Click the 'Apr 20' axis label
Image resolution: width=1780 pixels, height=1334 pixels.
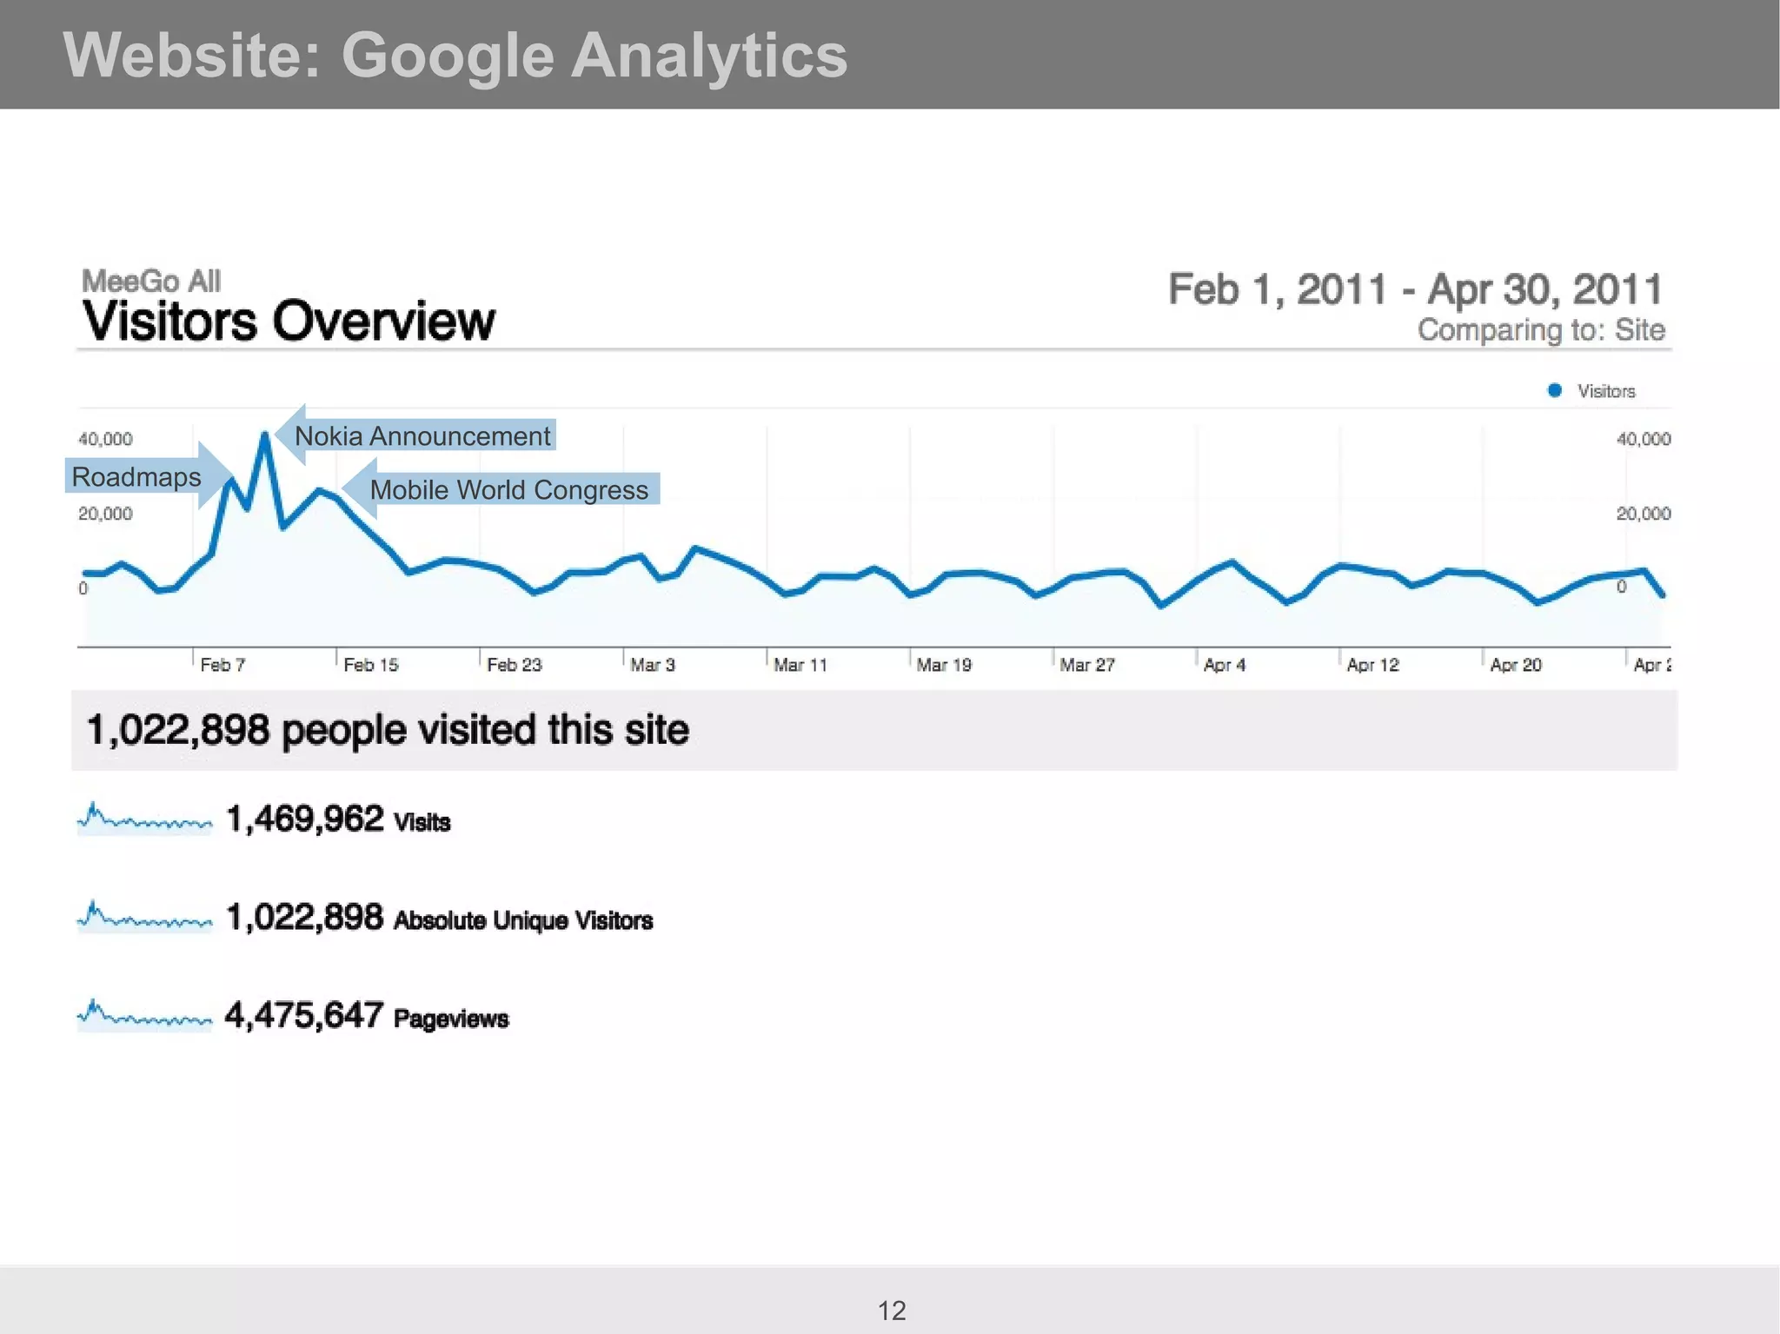tap(1515, 665)
